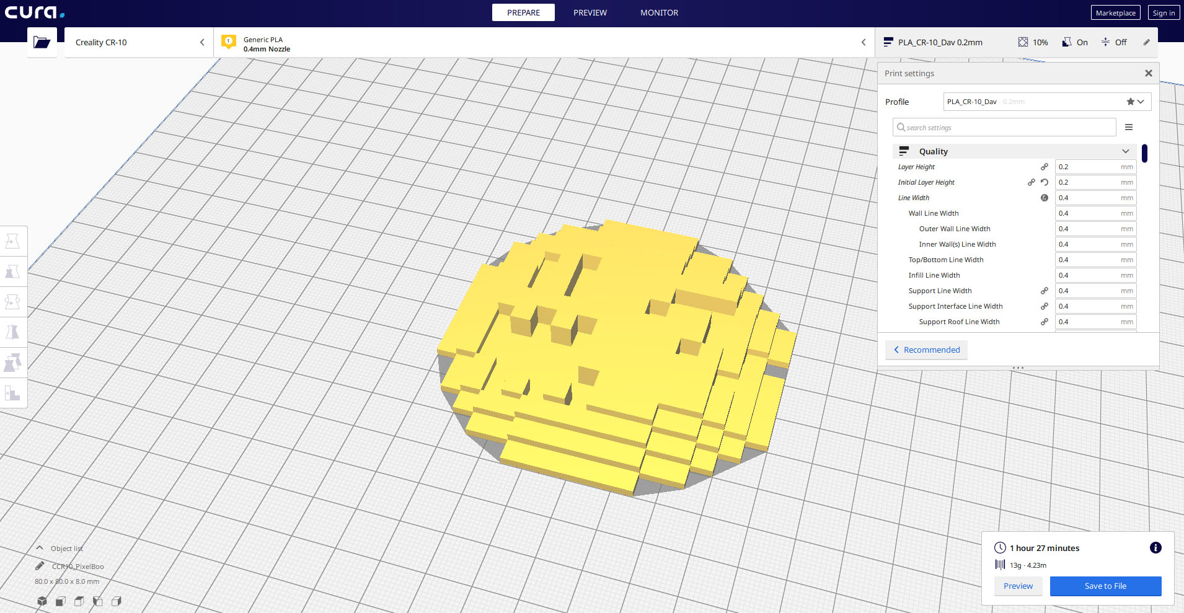Click the Top/Bottom Line Width value field
This screenshot has height=613, width=1184.
point(1095,260)
